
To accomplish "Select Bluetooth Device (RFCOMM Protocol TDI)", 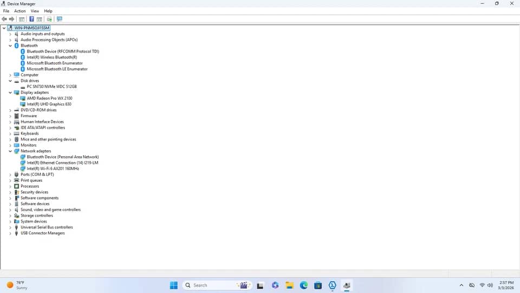I will [x=63, y=52].
